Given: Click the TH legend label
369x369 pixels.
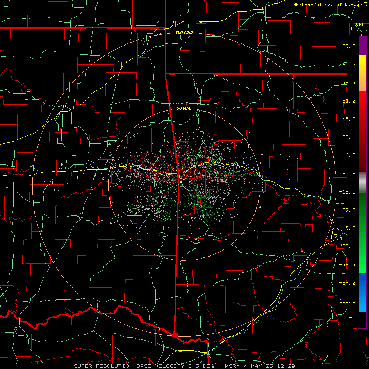Looking at the screenshot, I should 352,319.
